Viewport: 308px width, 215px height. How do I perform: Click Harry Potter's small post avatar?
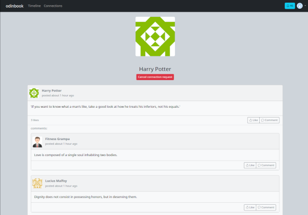point(34,93)
